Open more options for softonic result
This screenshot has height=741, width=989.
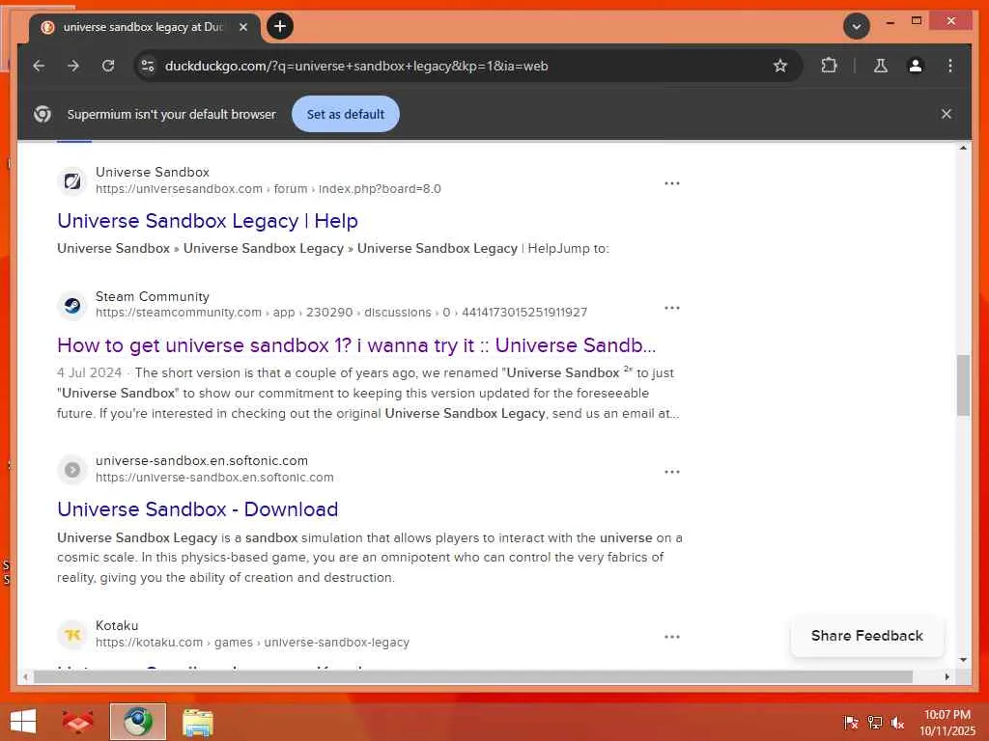pyautogui.click(x=672, y=472)
